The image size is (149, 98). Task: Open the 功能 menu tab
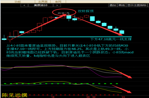coord(18,2)
